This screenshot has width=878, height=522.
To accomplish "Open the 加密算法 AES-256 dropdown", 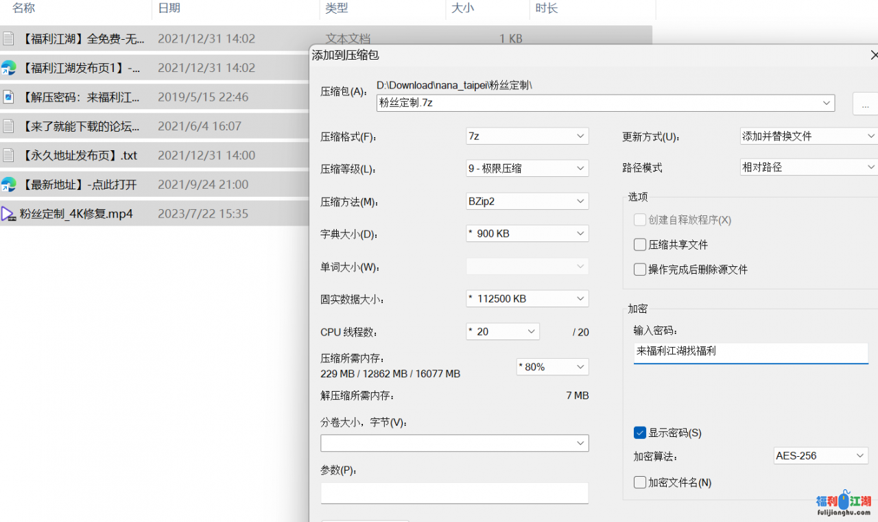I will (x=820, y=455).
